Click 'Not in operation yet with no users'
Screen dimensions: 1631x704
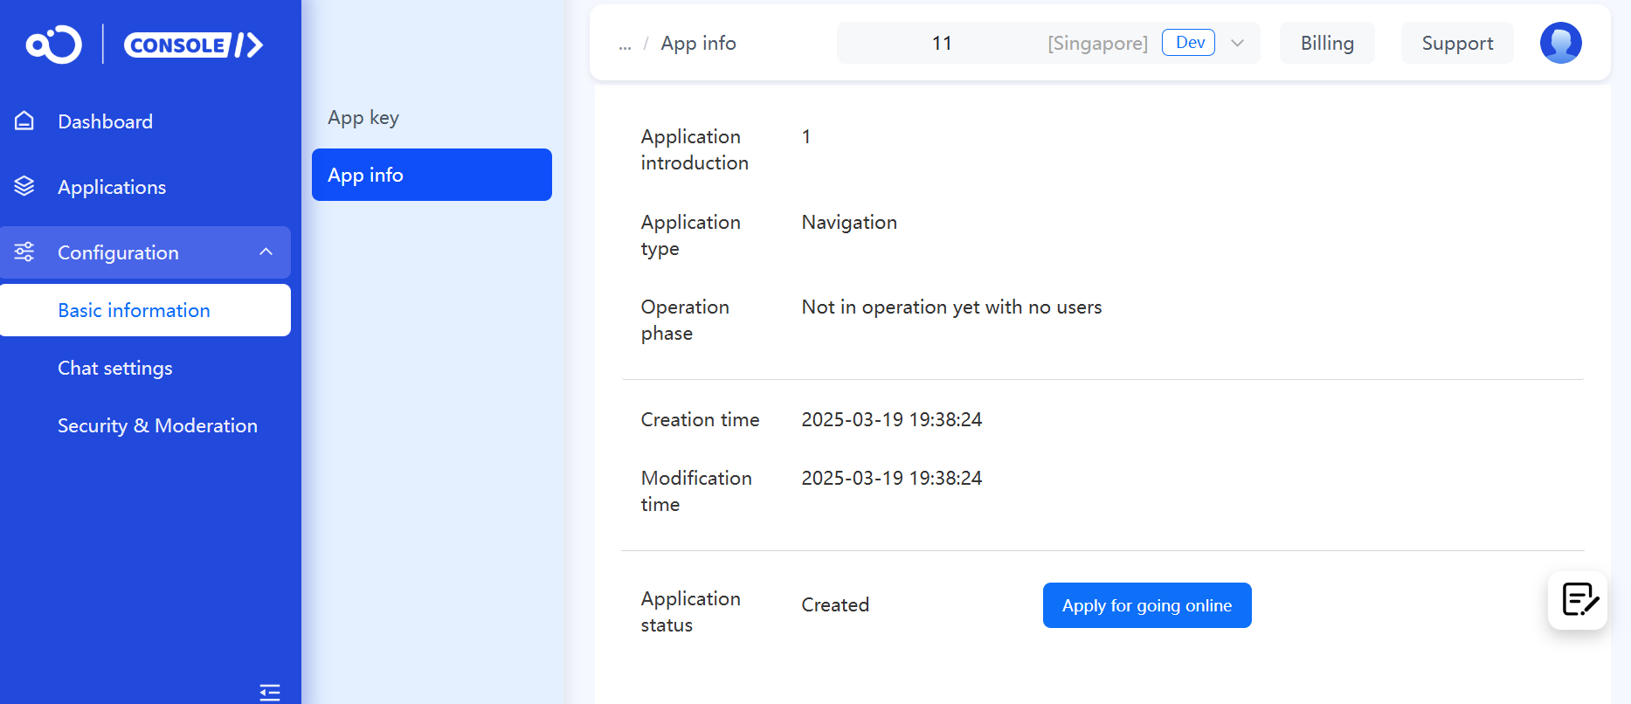tap(951, 307)
